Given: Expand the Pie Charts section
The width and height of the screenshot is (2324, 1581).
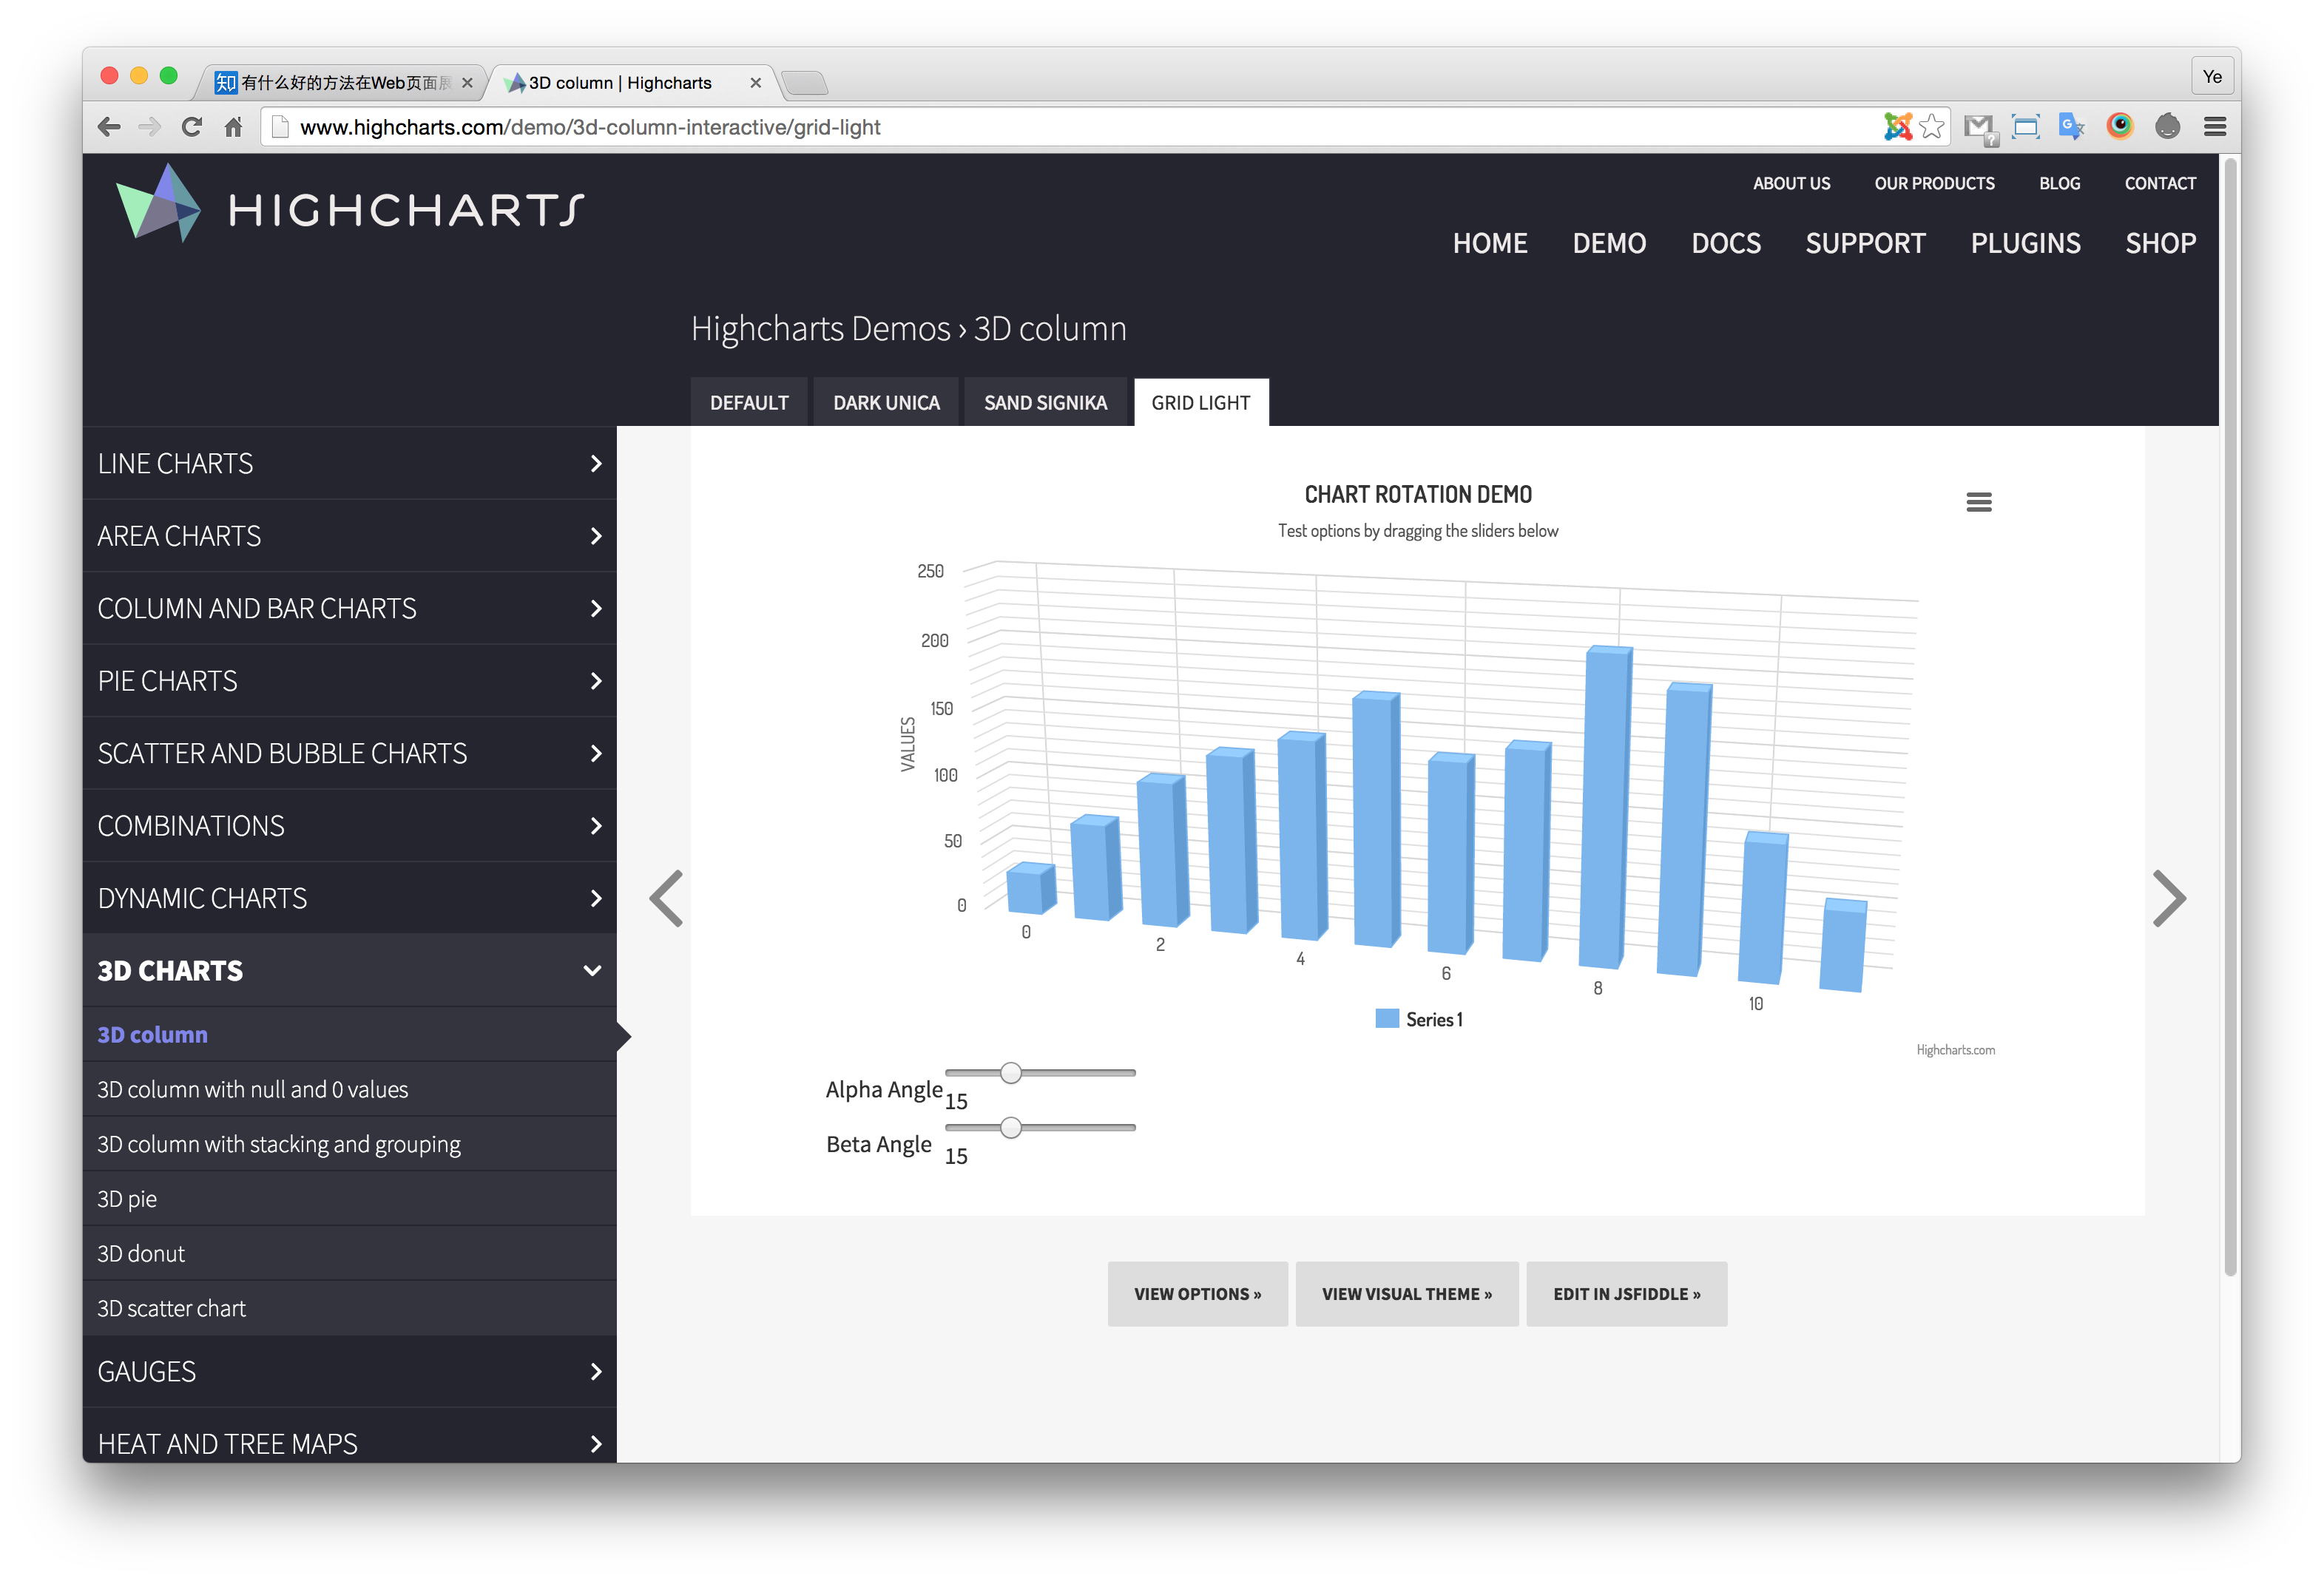Looking at the screenshot, I should (x=349, y=681).
